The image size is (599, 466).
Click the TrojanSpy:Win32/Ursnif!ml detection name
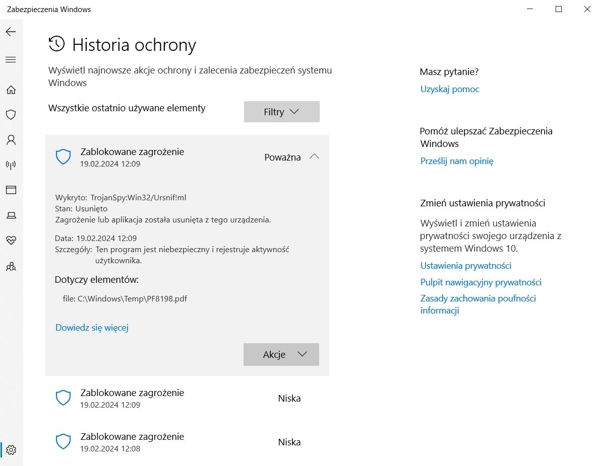138,198
